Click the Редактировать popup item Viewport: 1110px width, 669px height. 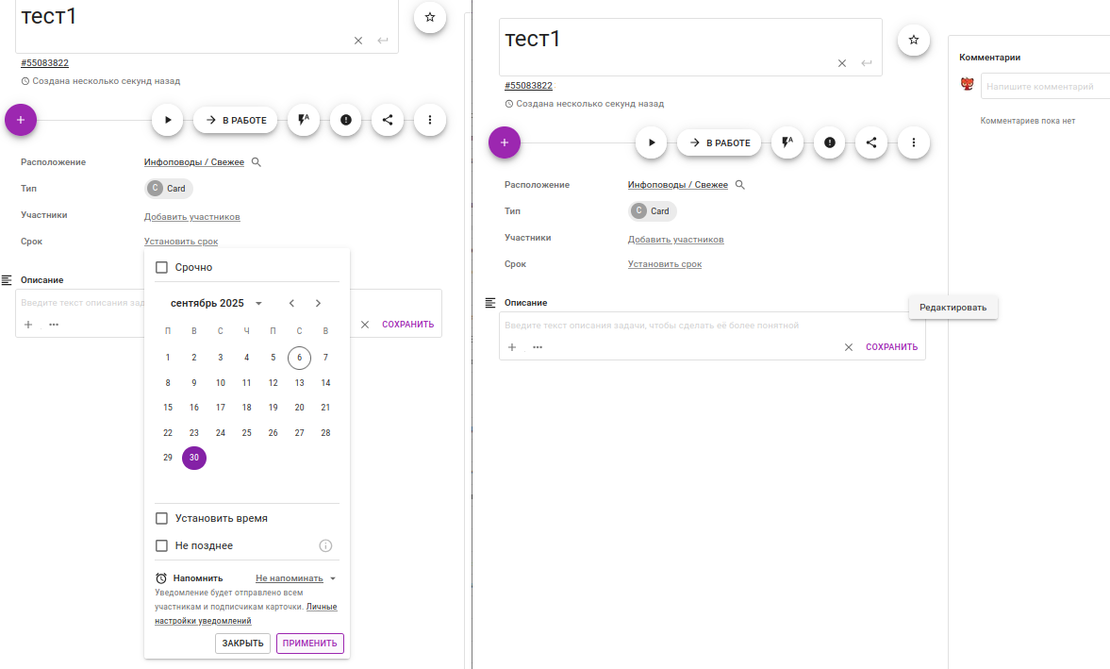(953, 308)
